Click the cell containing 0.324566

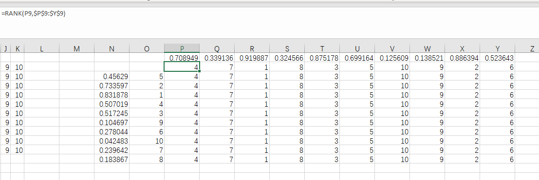287,58
